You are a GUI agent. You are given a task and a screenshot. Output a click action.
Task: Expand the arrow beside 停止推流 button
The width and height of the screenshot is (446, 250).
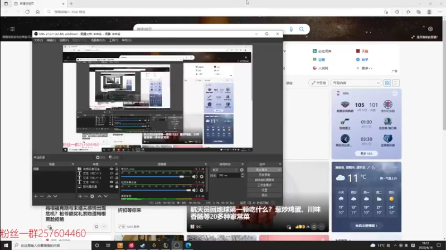coord(279,170)
